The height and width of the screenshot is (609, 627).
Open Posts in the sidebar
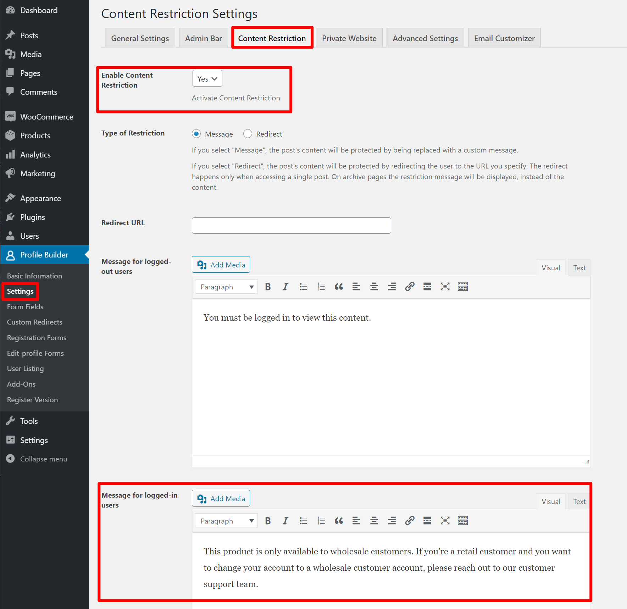[x=44, y=35]
